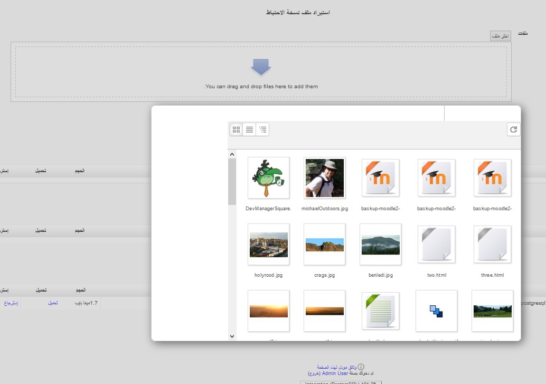The width and height of the screenshot is (546, 384).
Task: Pick the crags.jpg thumbnail
Action: [325, 244]
